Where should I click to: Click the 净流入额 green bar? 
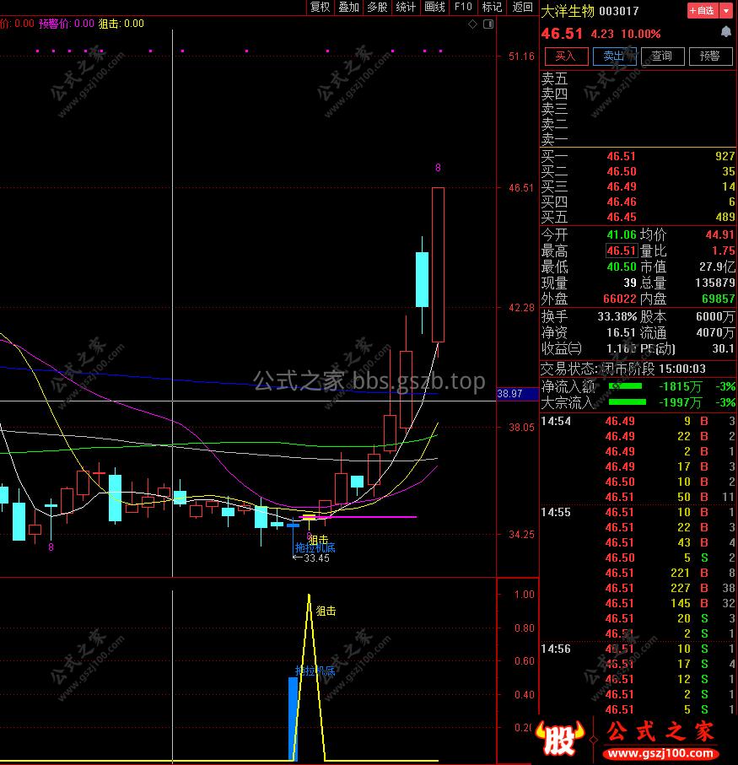(625, 386)
